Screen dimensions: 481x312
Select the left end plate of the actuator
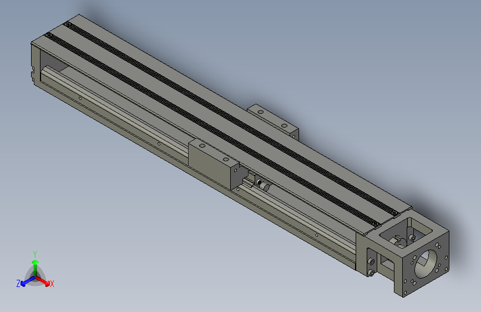coord(36,64)
